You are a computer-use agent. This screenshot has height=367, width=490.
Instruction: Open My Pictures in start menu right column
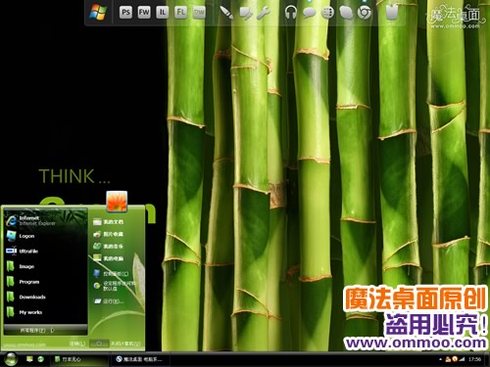point(108,234)
